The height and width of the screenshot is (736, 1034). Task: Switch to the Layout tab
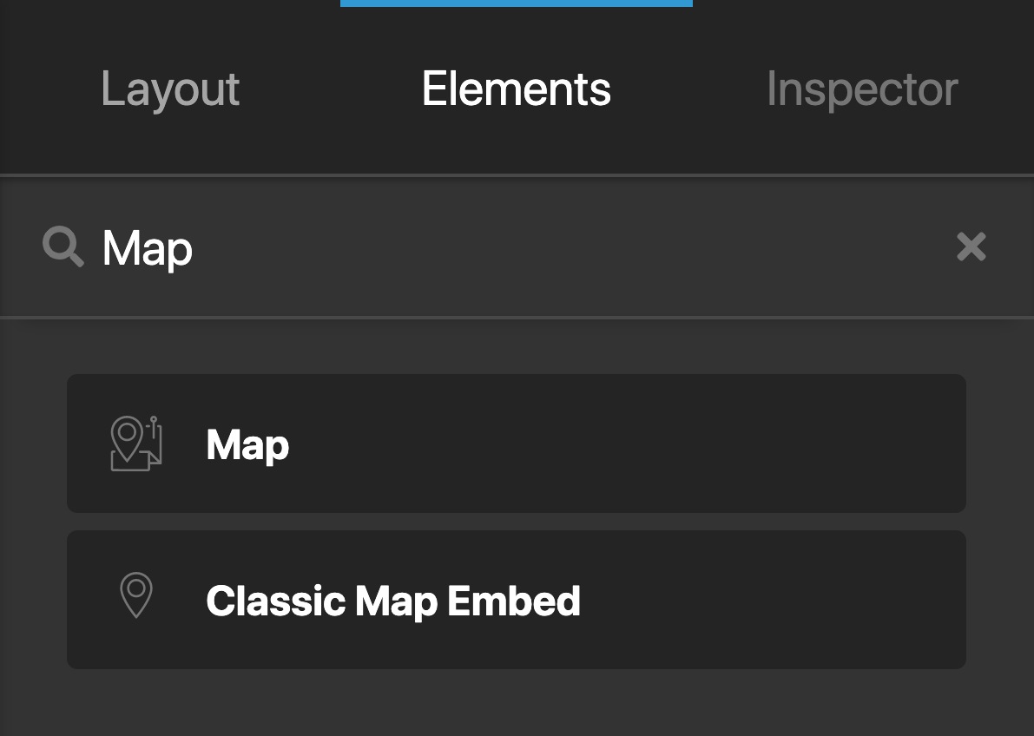click(x=169, y=88)
